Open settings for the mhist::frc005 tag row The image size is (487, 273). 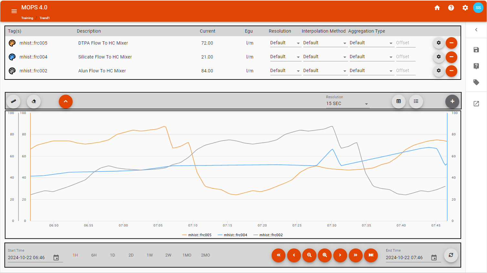pyautogui.click(x=439, y=43)
